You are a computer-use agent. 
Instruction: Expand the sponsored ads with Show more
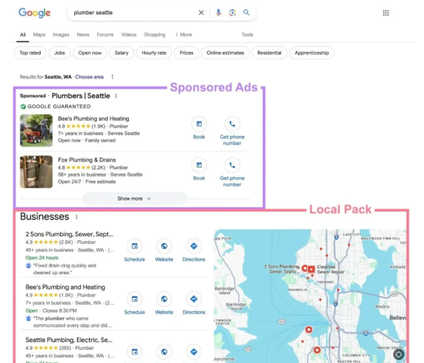point(135,198)
